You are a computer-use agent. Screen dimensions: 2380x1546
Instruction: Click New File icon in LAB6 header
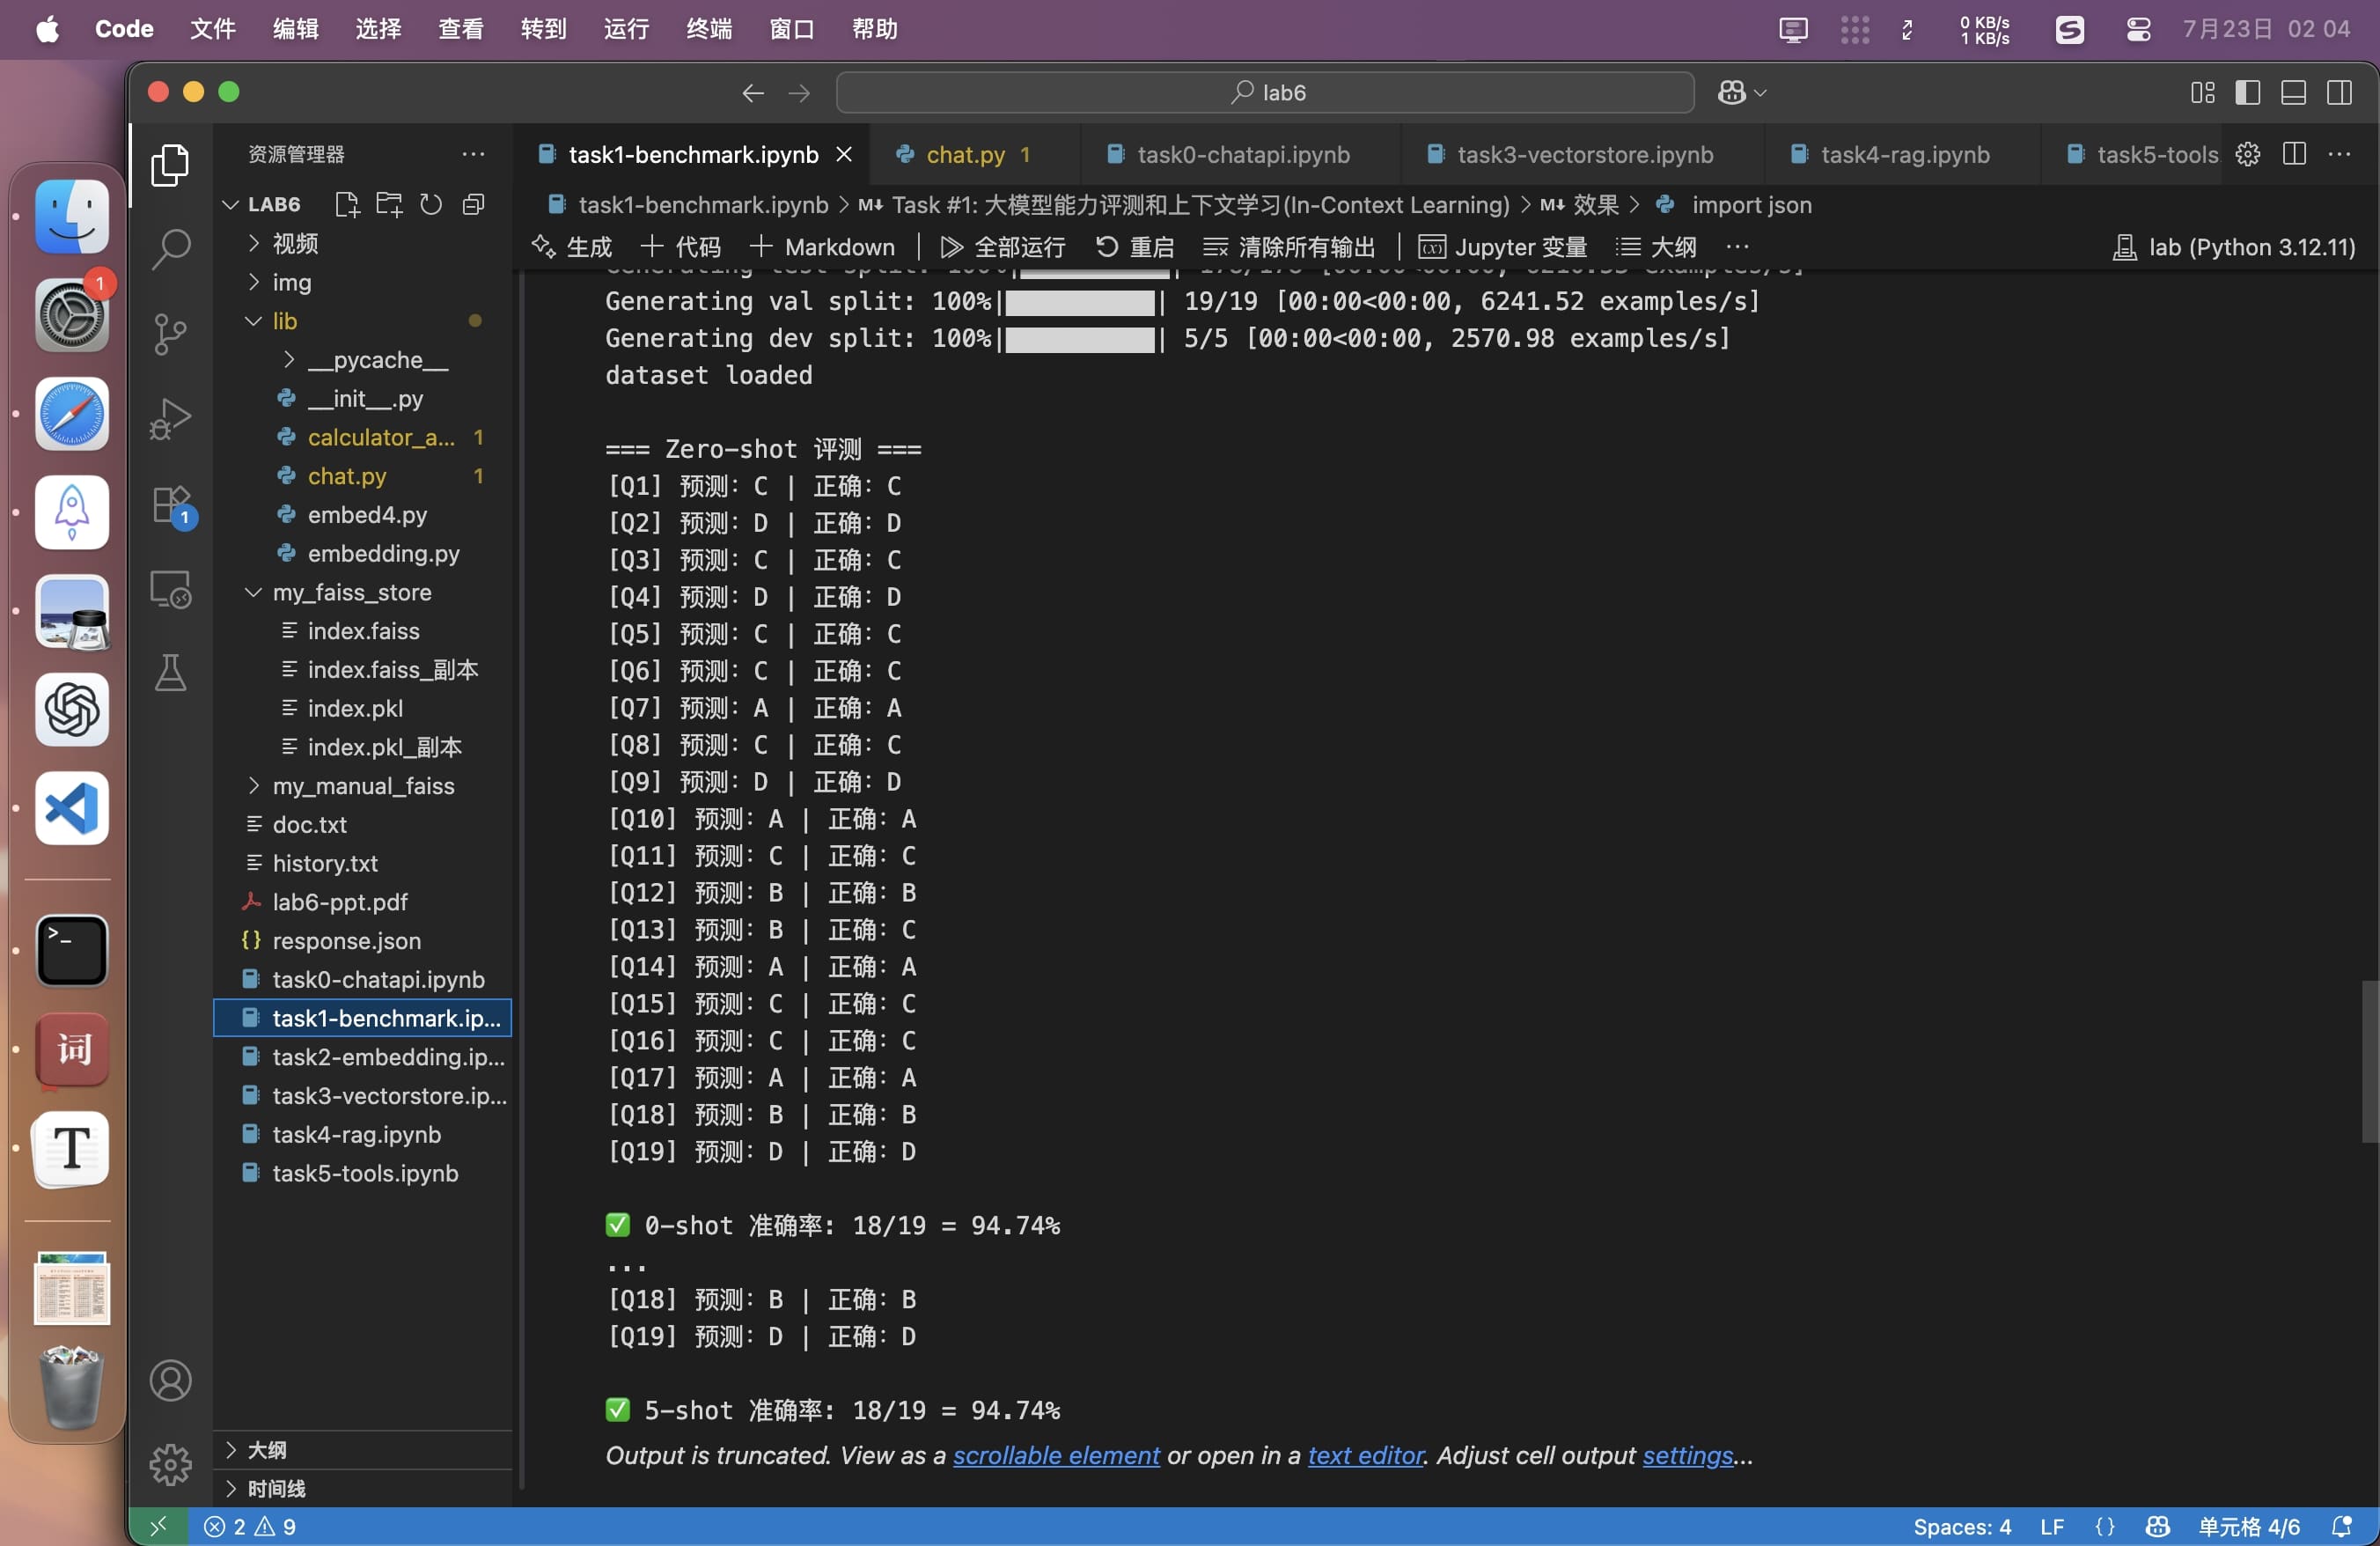pos(346,205)
